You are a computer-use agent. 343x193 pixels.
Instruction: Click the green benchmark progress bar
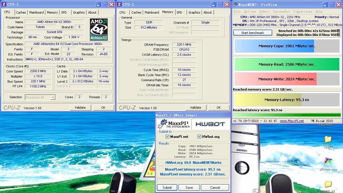click(x=287, y=115)
